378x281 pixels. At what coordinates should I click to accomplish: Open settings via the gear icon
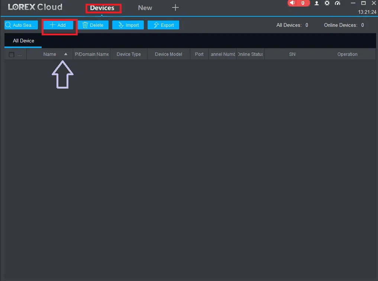pos(327,3)
